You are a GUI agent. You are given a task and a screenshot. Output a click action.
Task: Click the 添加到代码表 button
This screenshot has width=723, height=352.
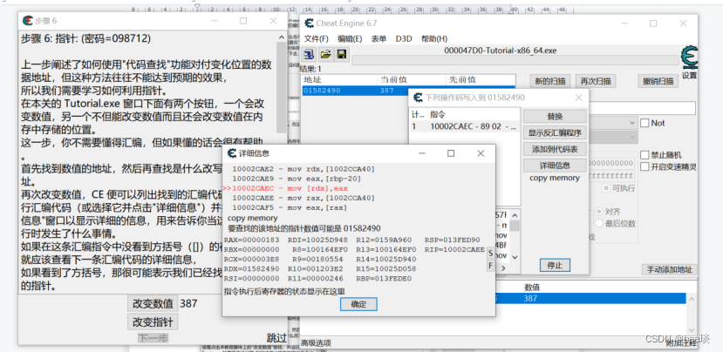coord(555,149)
